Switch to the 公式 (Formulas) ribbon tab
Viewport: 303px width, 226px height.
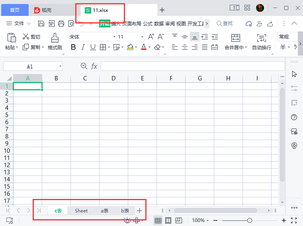tap(148, 24)
